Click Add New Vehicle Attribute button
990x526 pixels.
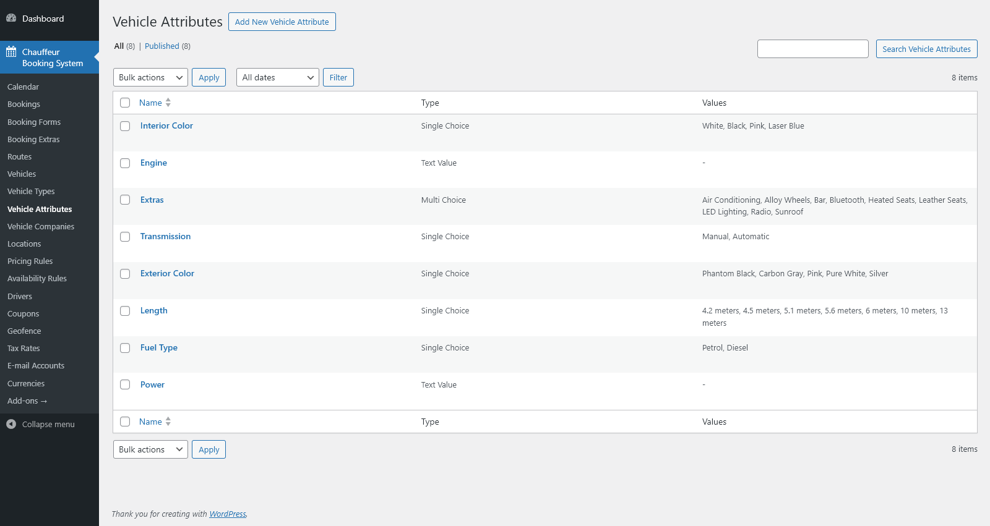pos(282,22)
